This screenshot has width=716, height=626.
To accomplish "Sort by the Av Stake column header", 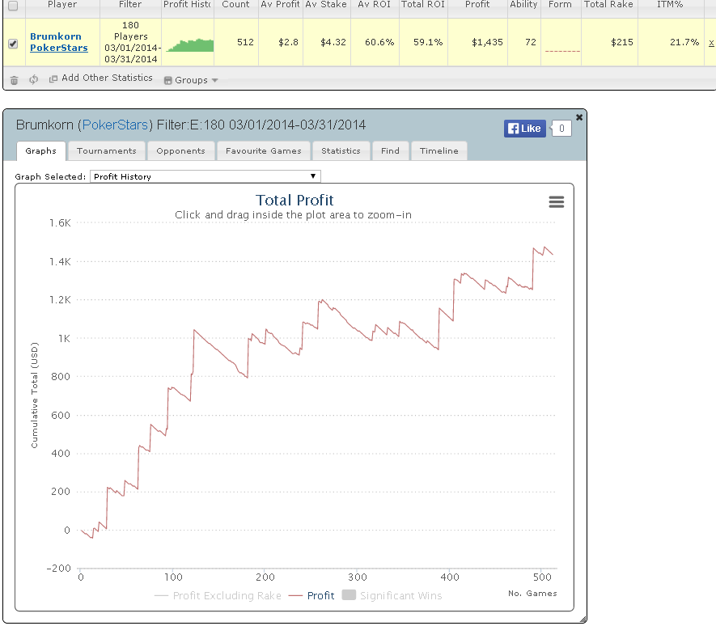I will coord(326,5).
